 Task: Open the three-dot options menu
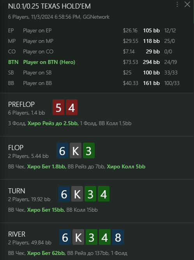[177, 4]
